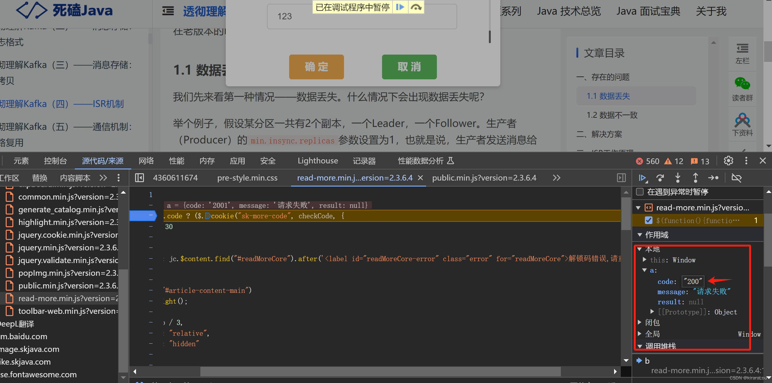This screenshot has height=383, width=772.
Task: Open navigator pane options menu
Action: (118, 178)
